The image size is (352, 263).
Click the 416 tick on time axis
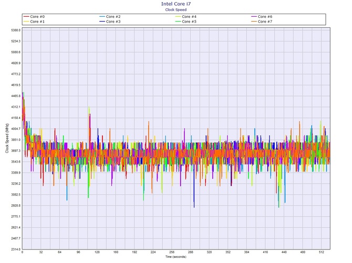[x=265, y=252]
